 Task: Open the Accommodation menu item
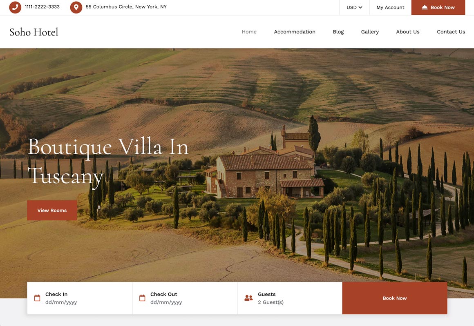(295, 32)
